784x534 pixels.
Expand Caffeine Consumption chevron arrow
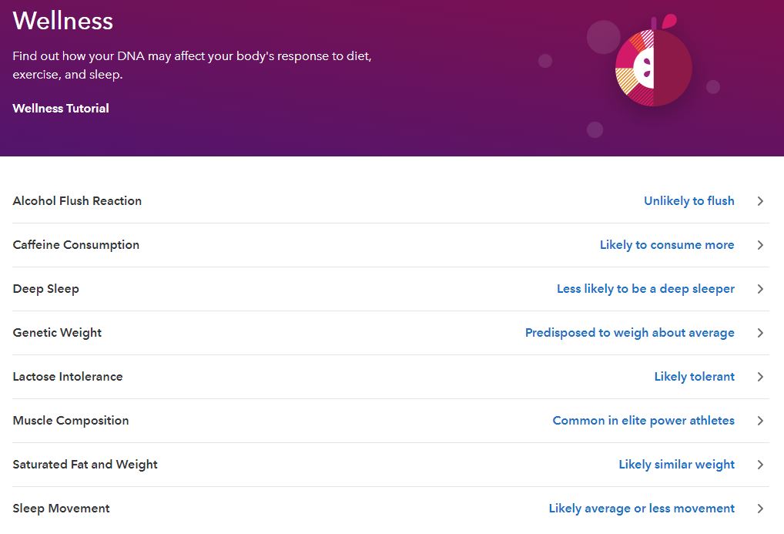tap(760, 245)
